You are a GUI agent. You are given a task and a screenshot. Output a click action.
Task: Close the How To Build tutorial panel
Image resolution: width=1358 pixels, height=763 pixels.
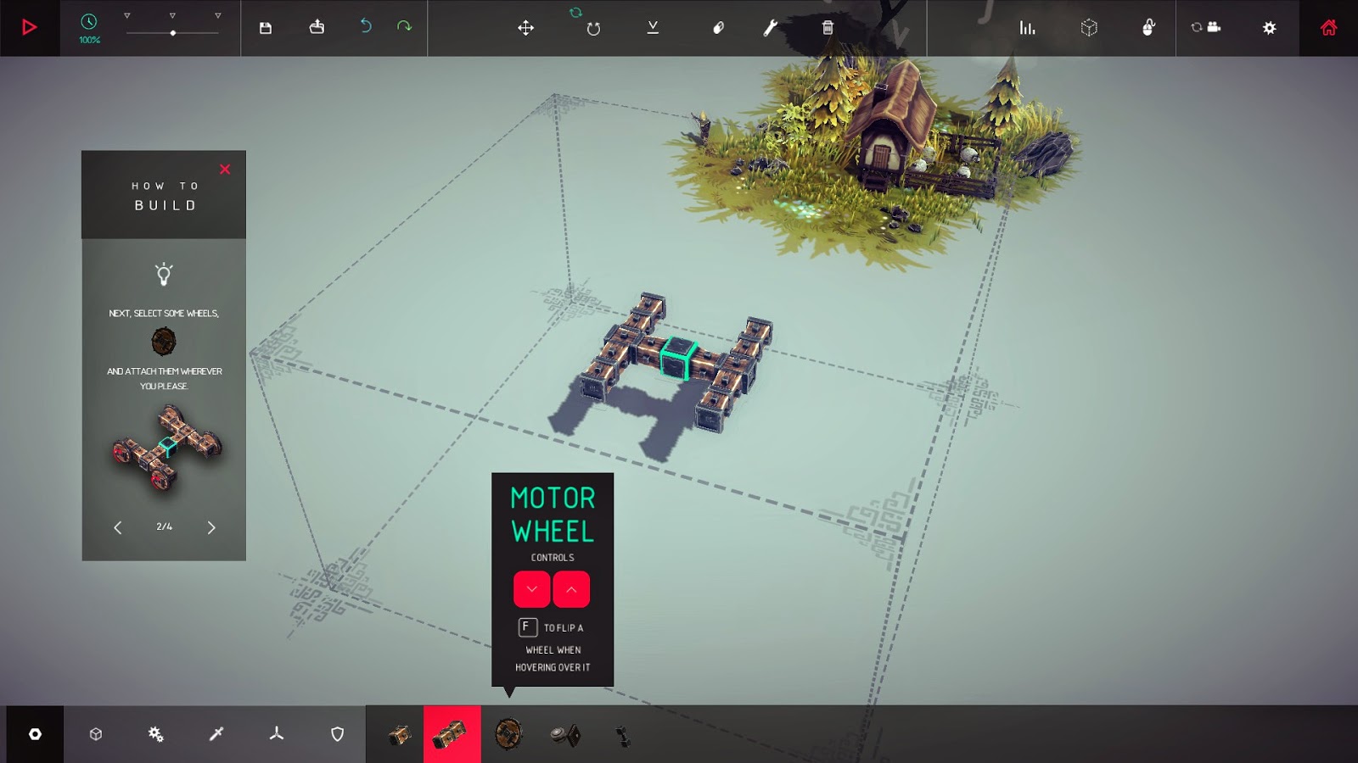click(225, 170)
